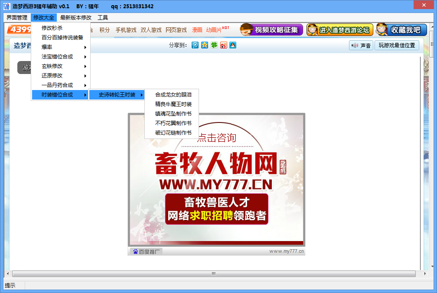Share via QQ penguin icon
Screen dimensions: 437x293
pos(233,45)
